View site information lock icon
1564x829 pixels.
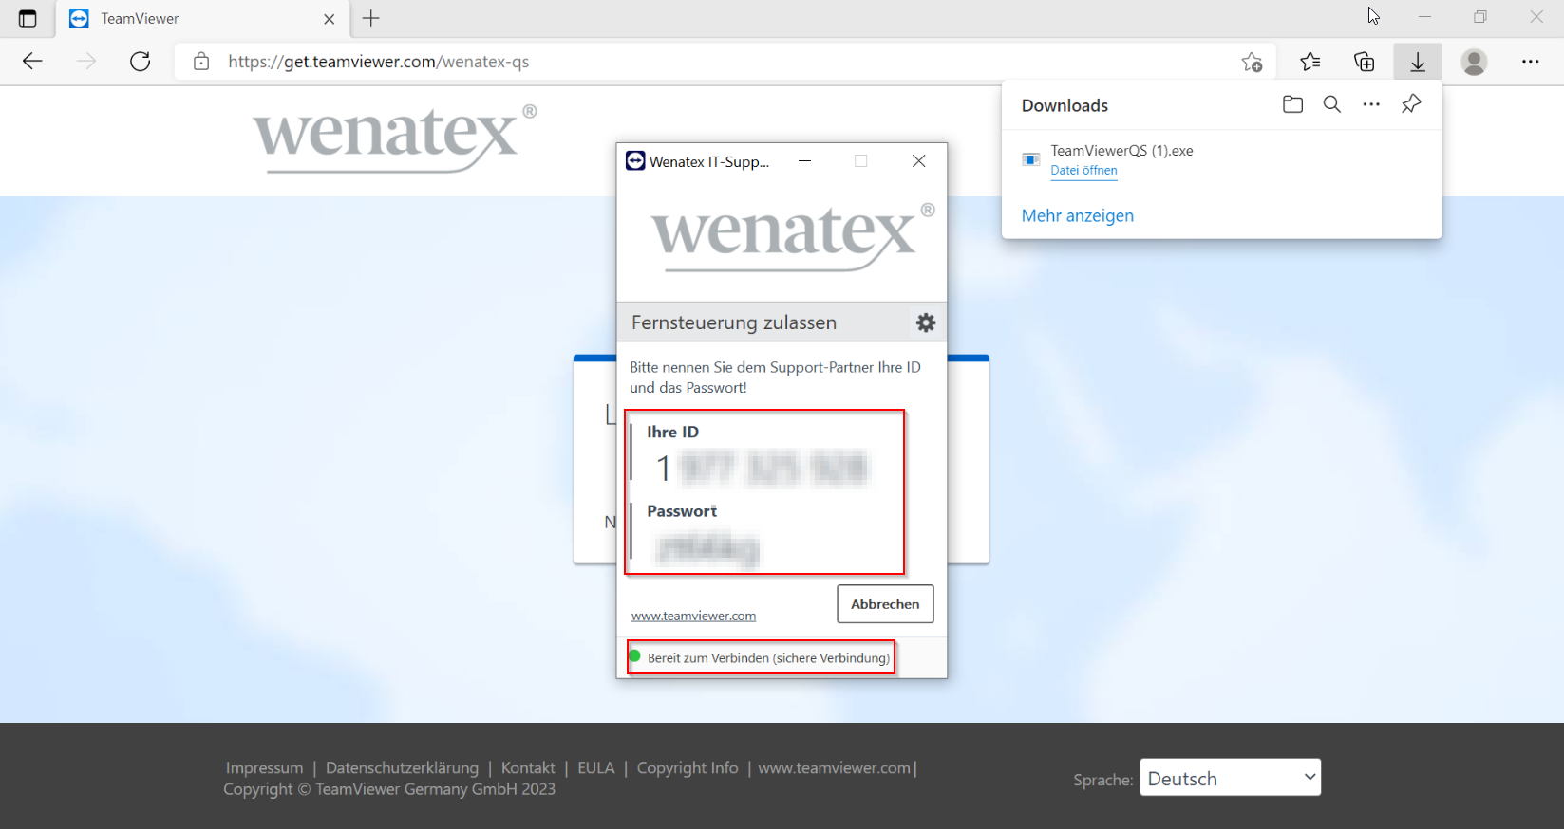click(201, 62)
